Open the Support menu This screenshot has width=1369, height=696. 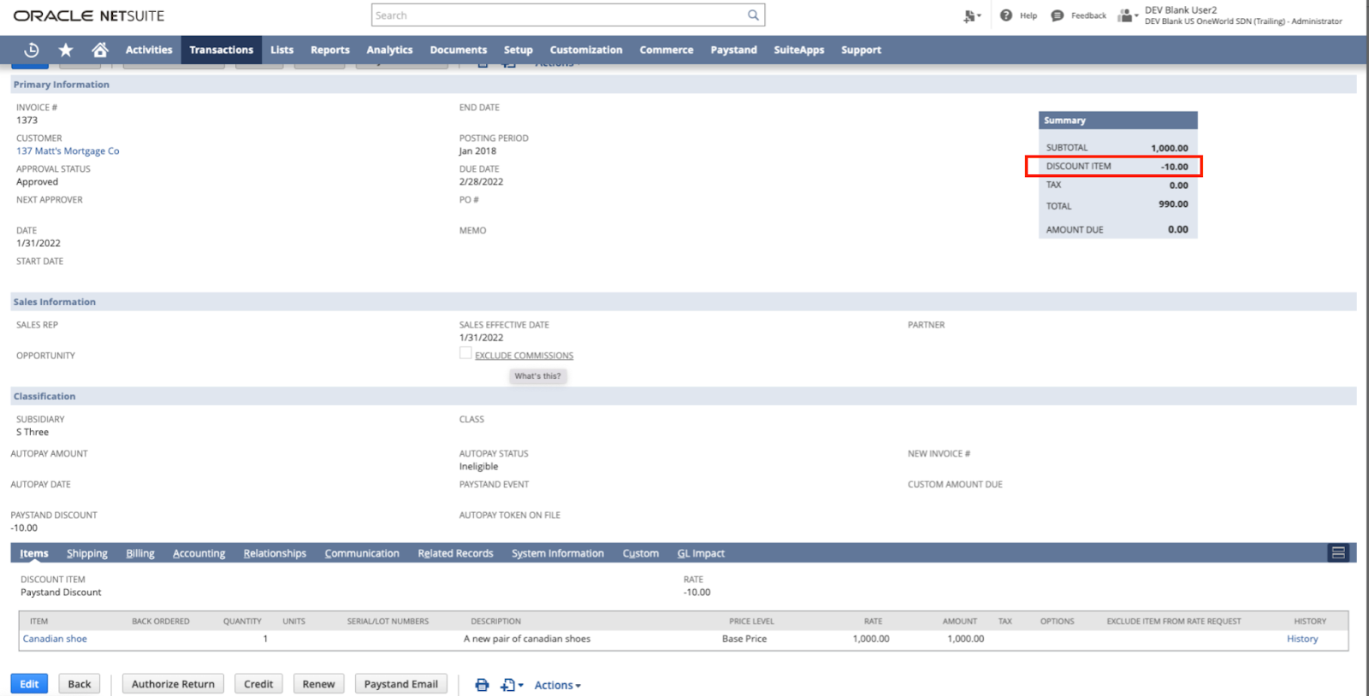click(861, 50)
